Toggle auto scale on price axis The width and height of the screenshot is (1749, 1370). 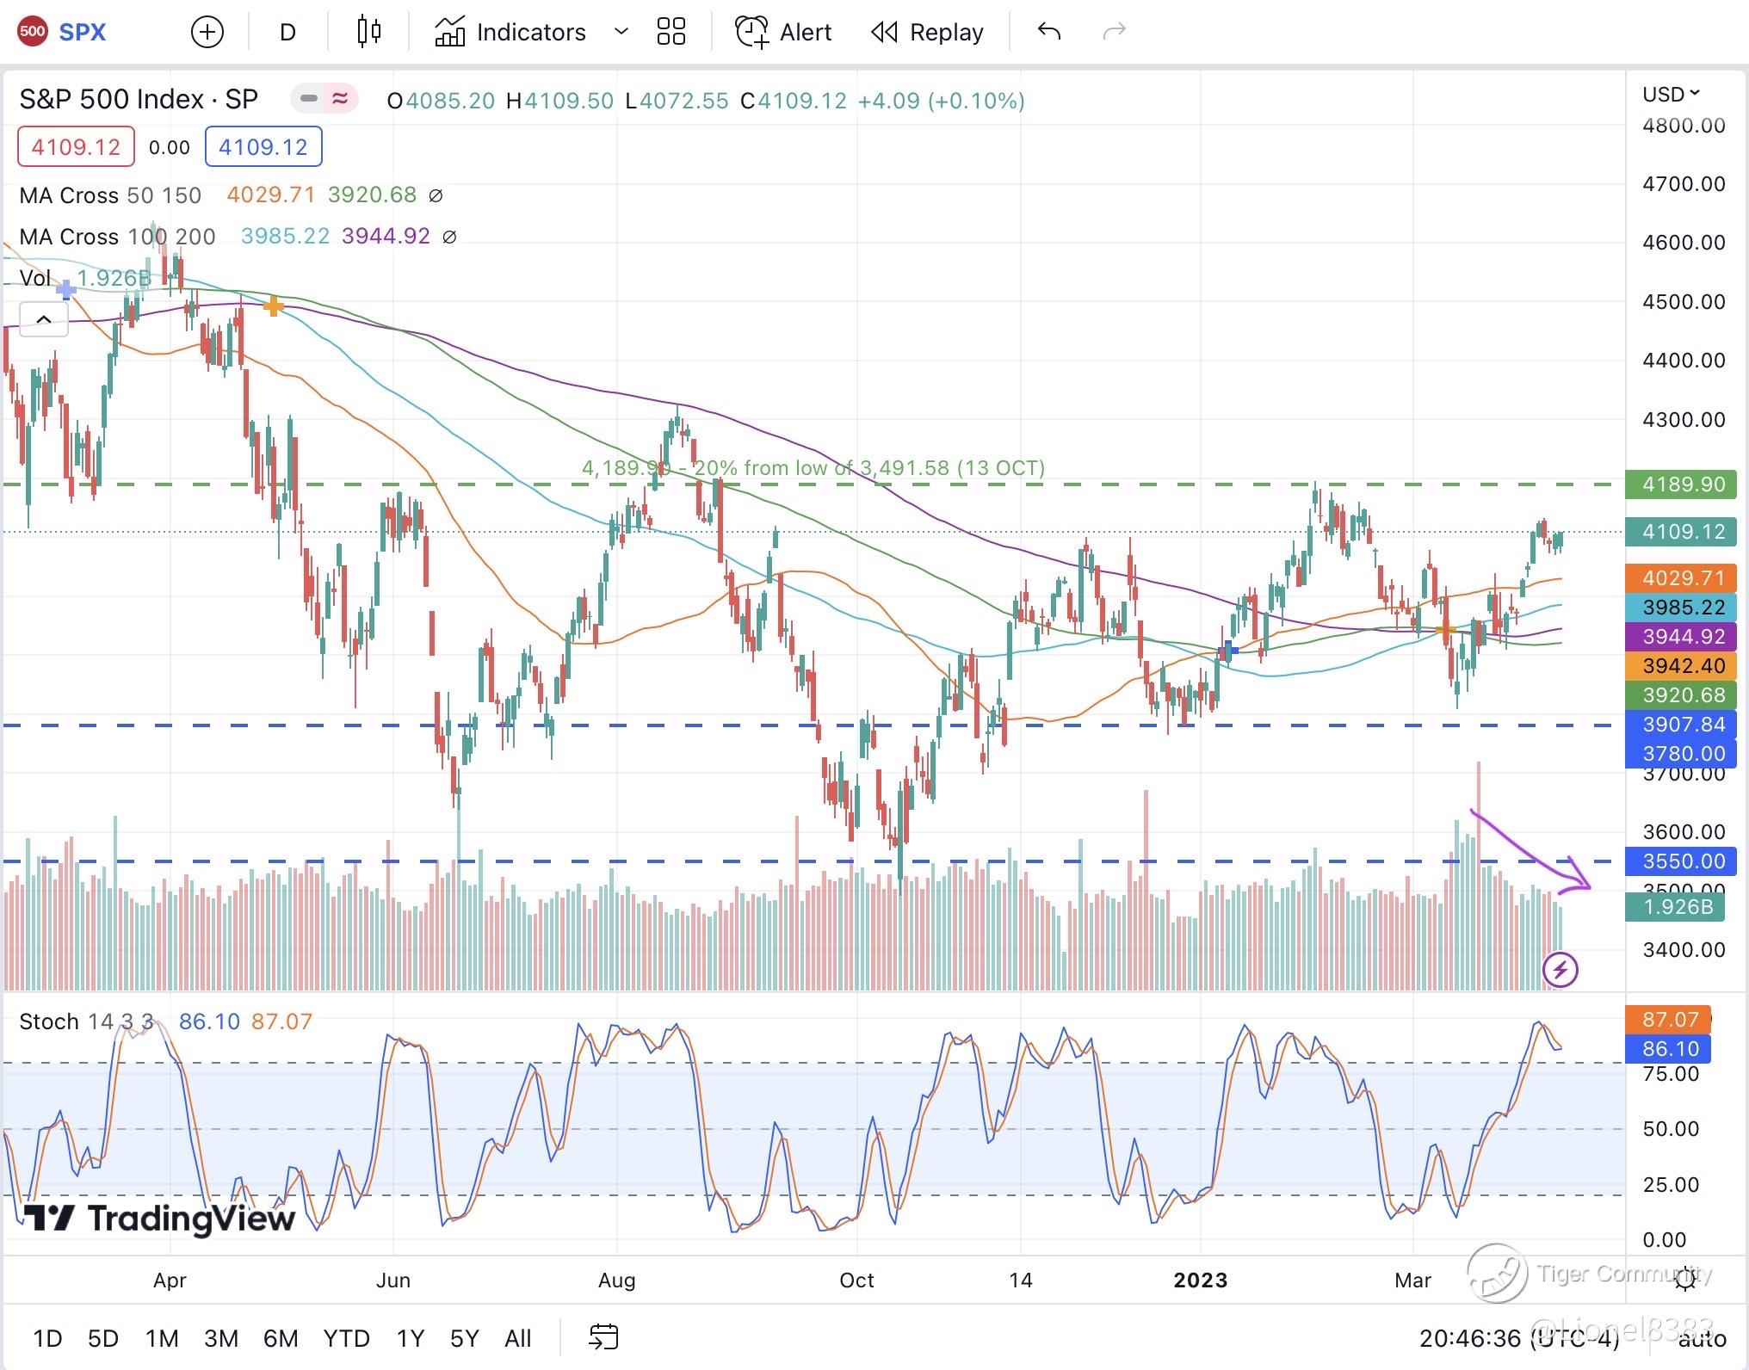(x=1703, y=1339)
